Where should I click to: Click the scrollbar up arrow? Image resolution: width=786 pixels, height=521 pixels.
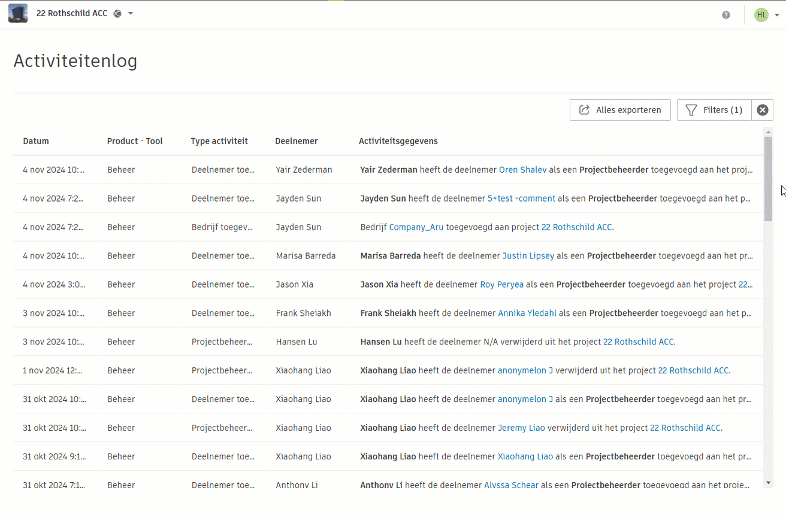768,131
